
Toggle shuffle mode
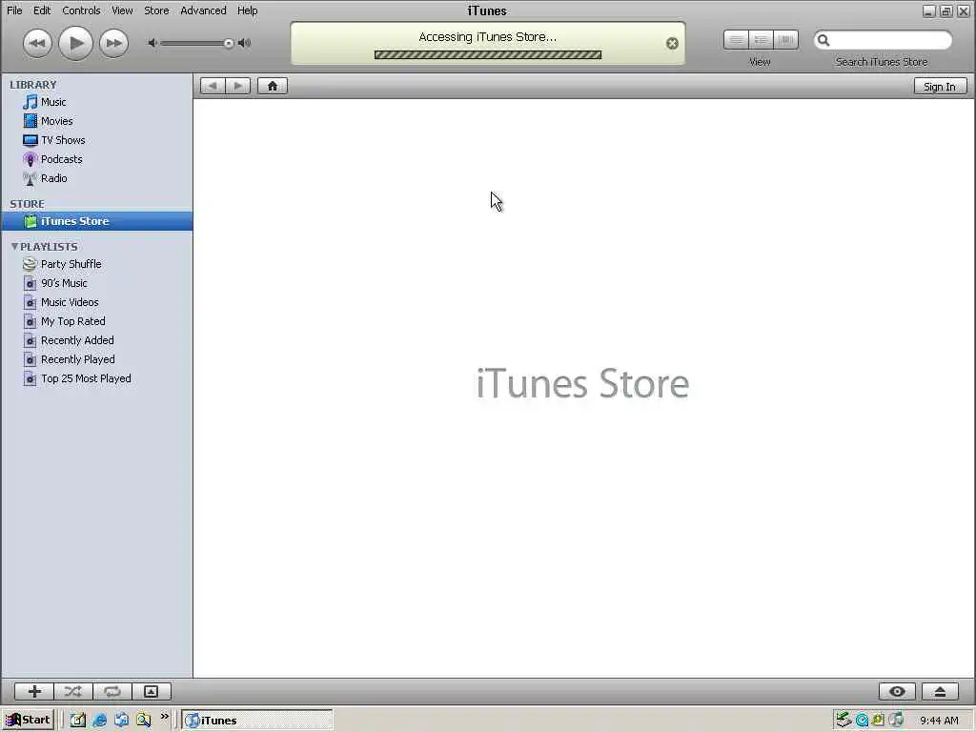(72, 691)
